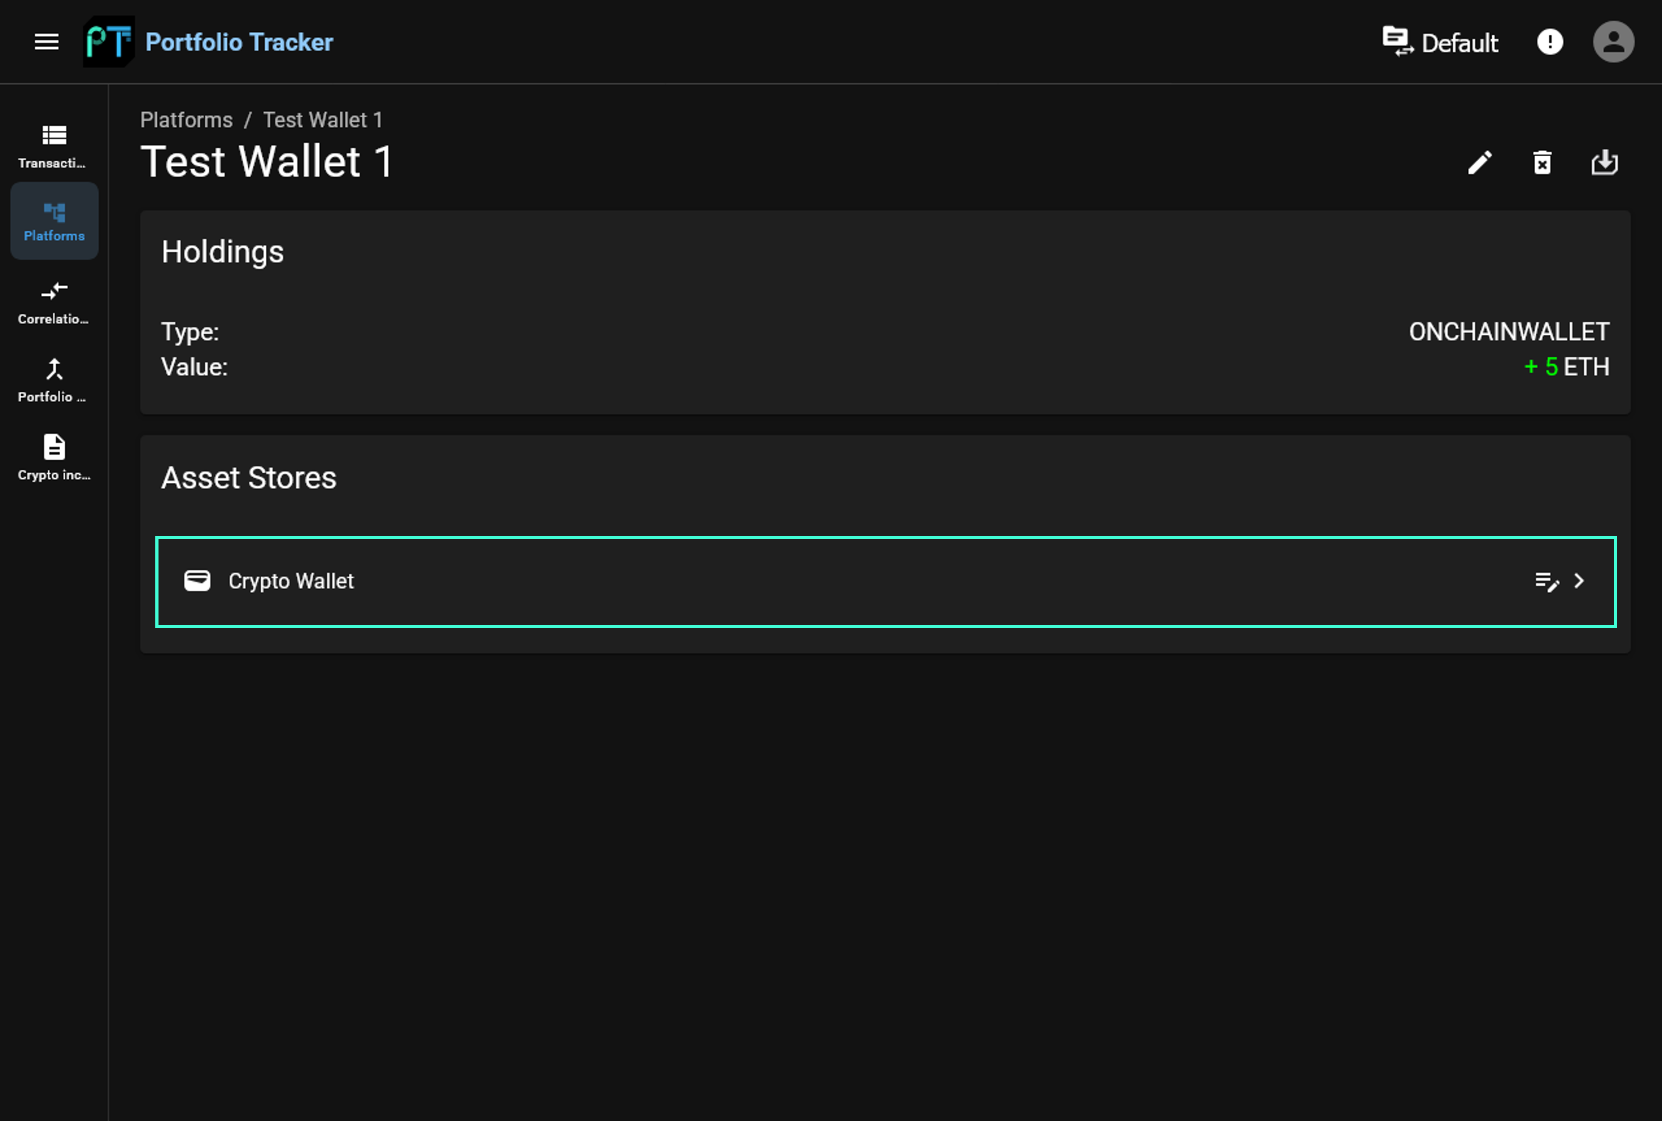Screen dimensions: 1662x1121
Task: Click the Test Wallet 1 page title
Action: click(x=267, y=162)
